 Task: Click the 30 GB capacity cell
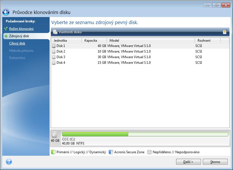(102, 57)
